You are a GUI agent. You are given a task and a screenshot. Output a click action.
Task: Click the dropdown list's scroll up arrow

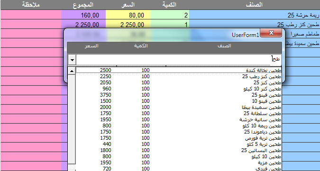tap(72, 71)
